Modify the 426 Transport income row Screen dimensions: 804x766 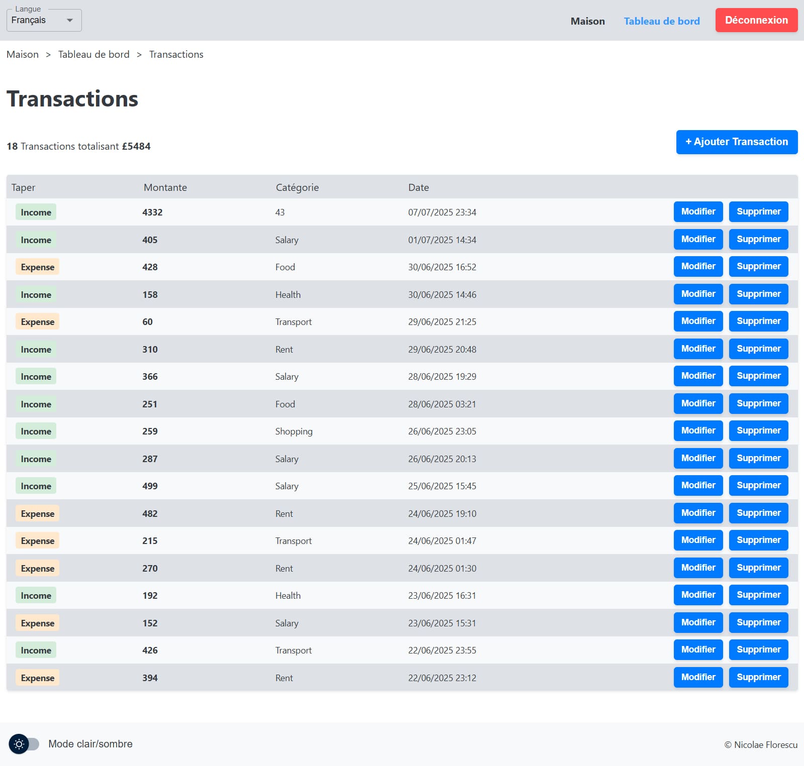pos(698,650)
